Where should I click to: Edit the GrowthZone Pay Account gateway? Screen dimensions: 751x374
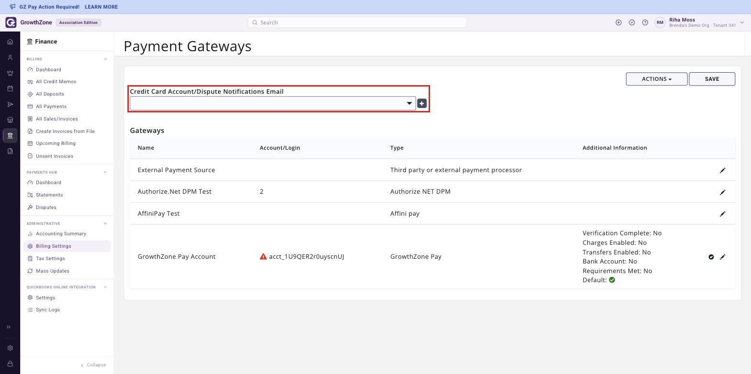click(x=723, y=257)
